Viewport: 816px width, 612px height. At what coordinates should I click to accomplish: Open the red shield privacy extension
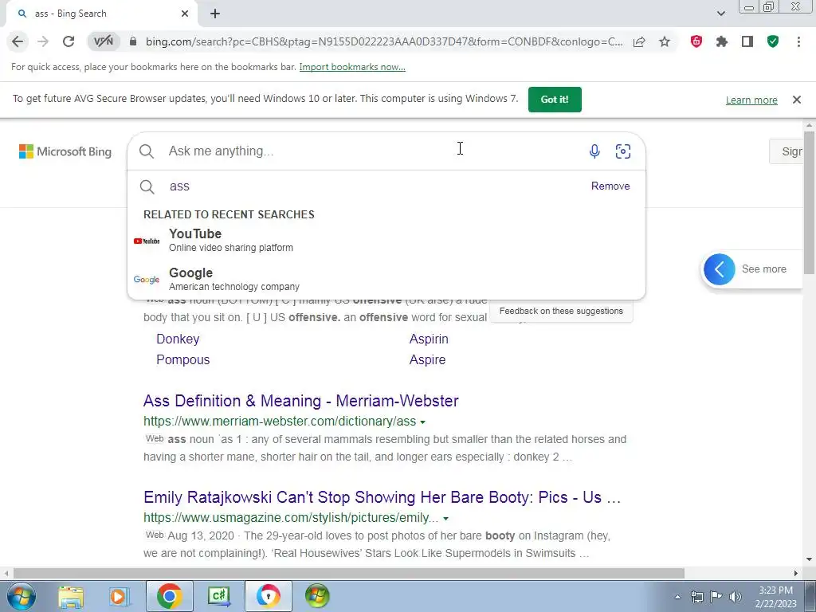696,41
